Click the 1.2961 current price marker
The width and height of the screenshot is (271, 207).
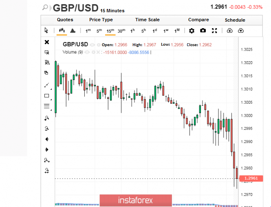(251, 178)
